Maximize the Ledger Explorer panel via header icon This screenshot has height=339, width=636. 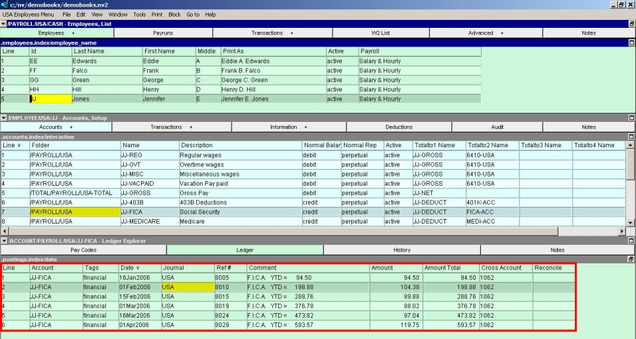tap(631, 241)
